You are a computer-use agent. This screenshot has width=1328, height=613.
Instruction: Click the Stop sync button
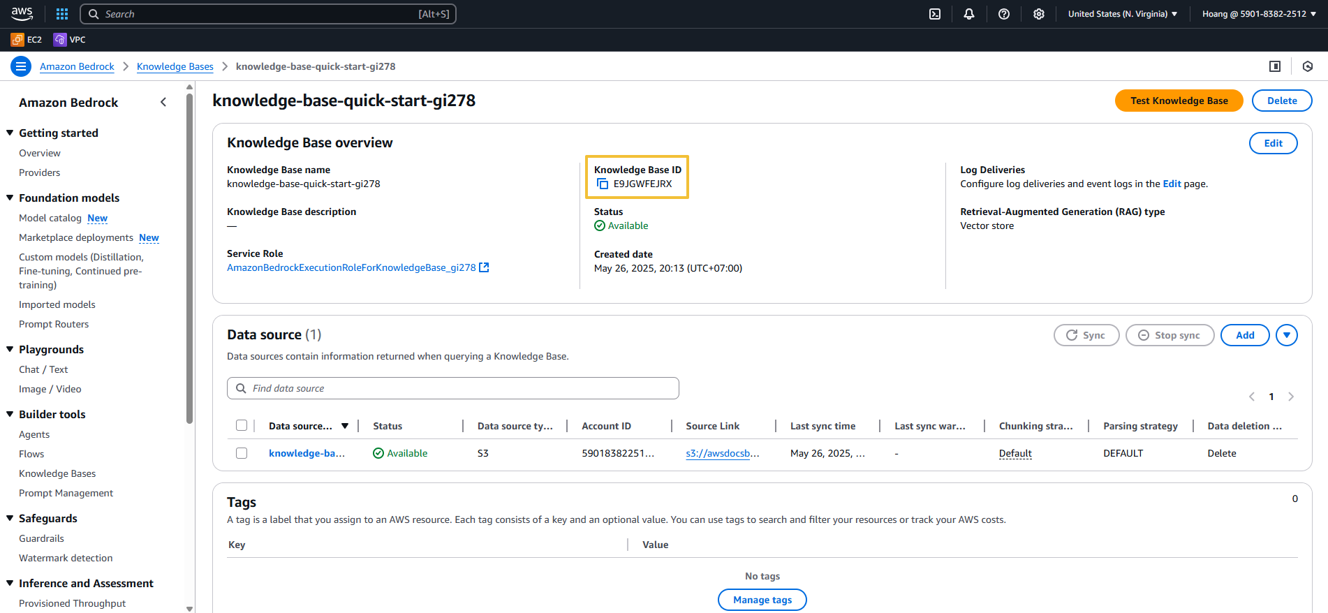coord(1170,335)
